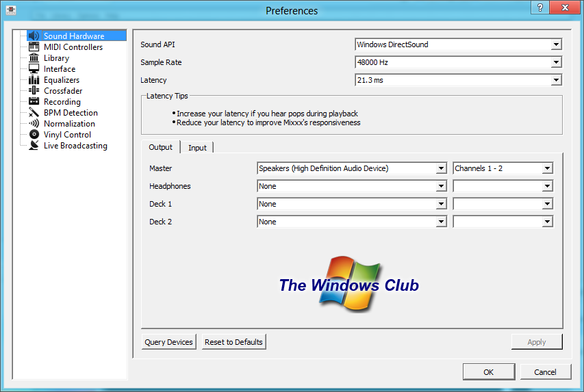Open Vinyl Control preferences
Viewport: 584px width, 392px height.
(x=67, y=134)
